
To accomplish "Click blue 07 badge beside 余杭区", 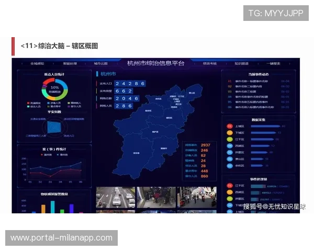I will pos(230,166).
